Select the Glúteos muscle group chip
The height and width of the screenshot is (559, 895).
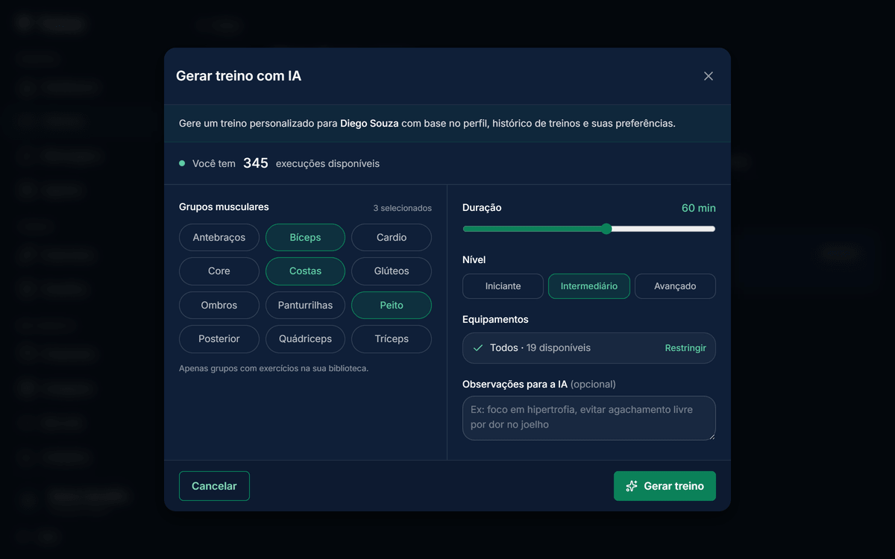point(392,271)
